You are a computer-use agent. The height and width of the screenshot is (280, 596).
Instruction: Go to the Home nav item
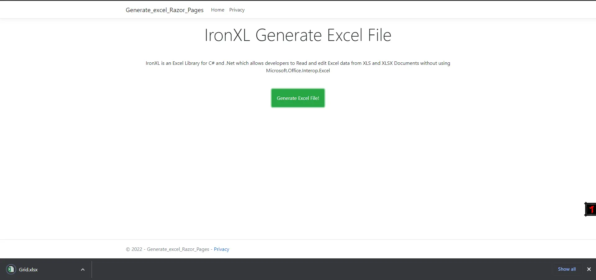(217, 10)
